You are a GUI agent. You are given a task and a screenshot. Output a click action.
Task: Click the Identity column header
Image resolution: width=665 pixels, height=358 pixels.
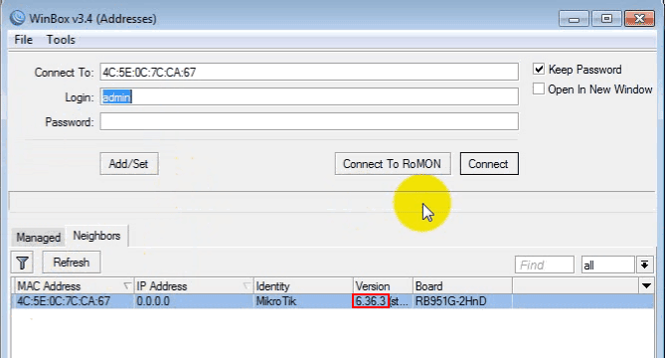pos(303,286)
